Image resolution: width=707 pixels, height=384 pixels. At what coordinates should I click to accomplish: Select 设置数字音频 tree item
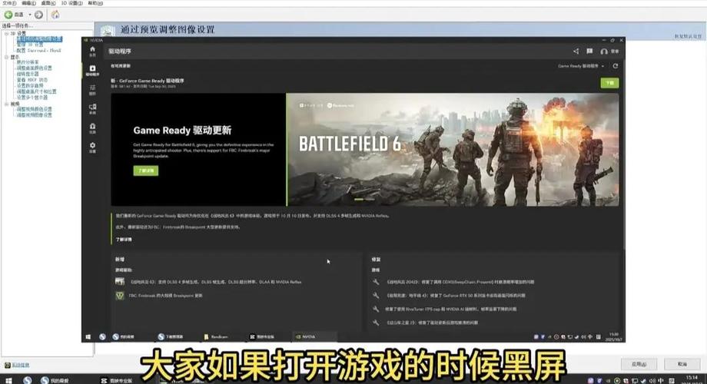click(30, 86)
